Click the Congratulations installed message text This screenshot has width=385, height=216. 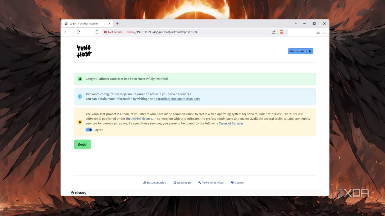(127, 79)
